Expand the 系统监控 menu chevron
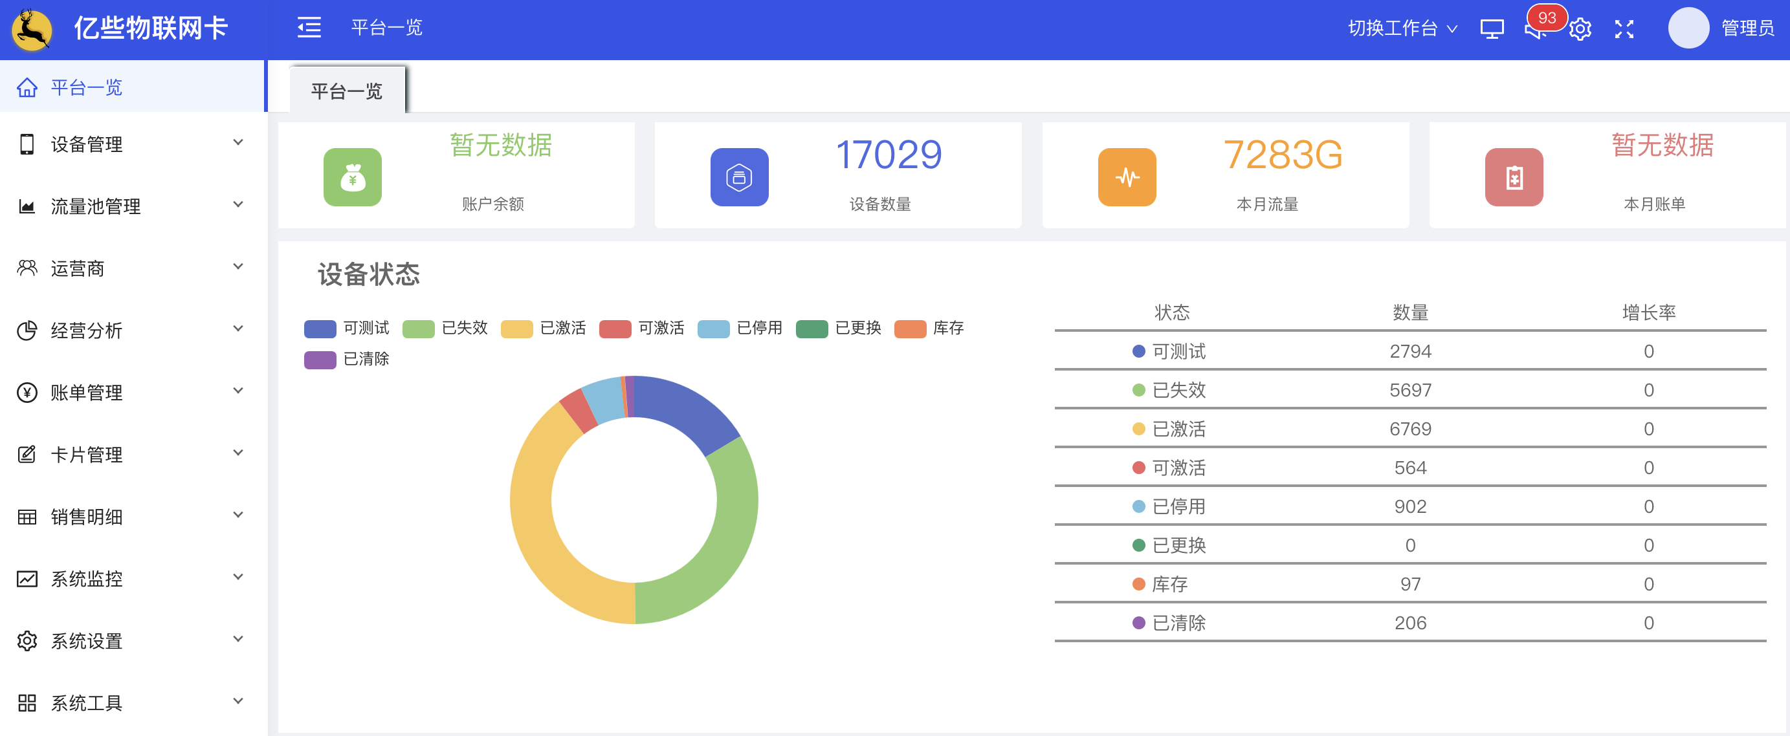Viewport: 1790px width, 736px height. (x=238, y=576)
